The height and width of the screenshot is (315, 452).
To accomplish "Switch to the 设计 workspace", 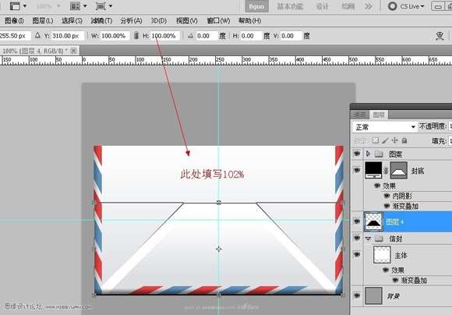I will pos(322,6).
